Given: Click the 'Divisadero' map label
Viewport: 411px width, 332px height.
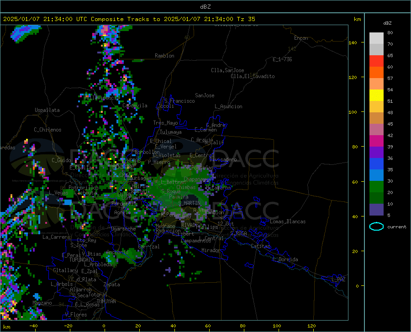Looking at the screenshot, I should click(x=223, y=159).
